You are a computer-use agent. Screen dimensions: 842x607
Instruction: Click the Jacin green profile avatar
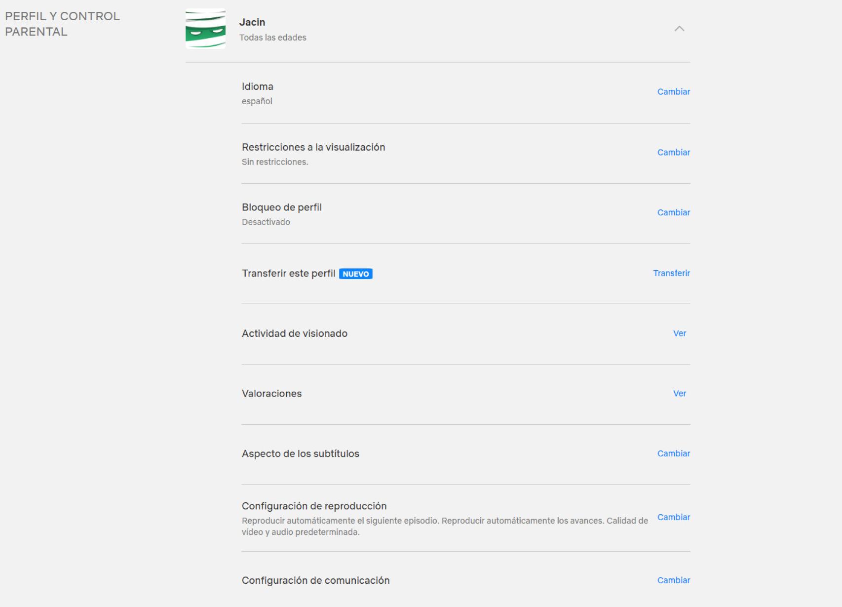pos(205,29)
